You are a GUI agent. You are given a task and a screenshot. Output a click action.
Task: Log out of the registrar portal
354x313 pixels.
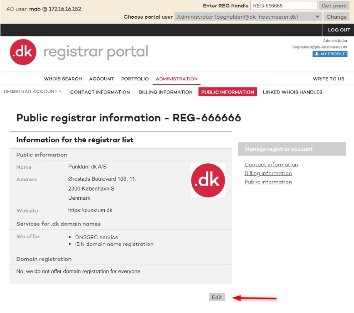(339, 30)
